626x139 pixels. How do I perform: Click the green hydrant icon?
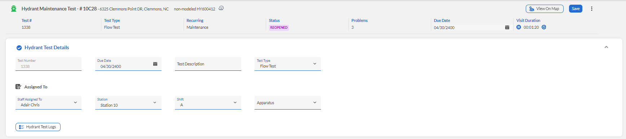coord(14,9)
